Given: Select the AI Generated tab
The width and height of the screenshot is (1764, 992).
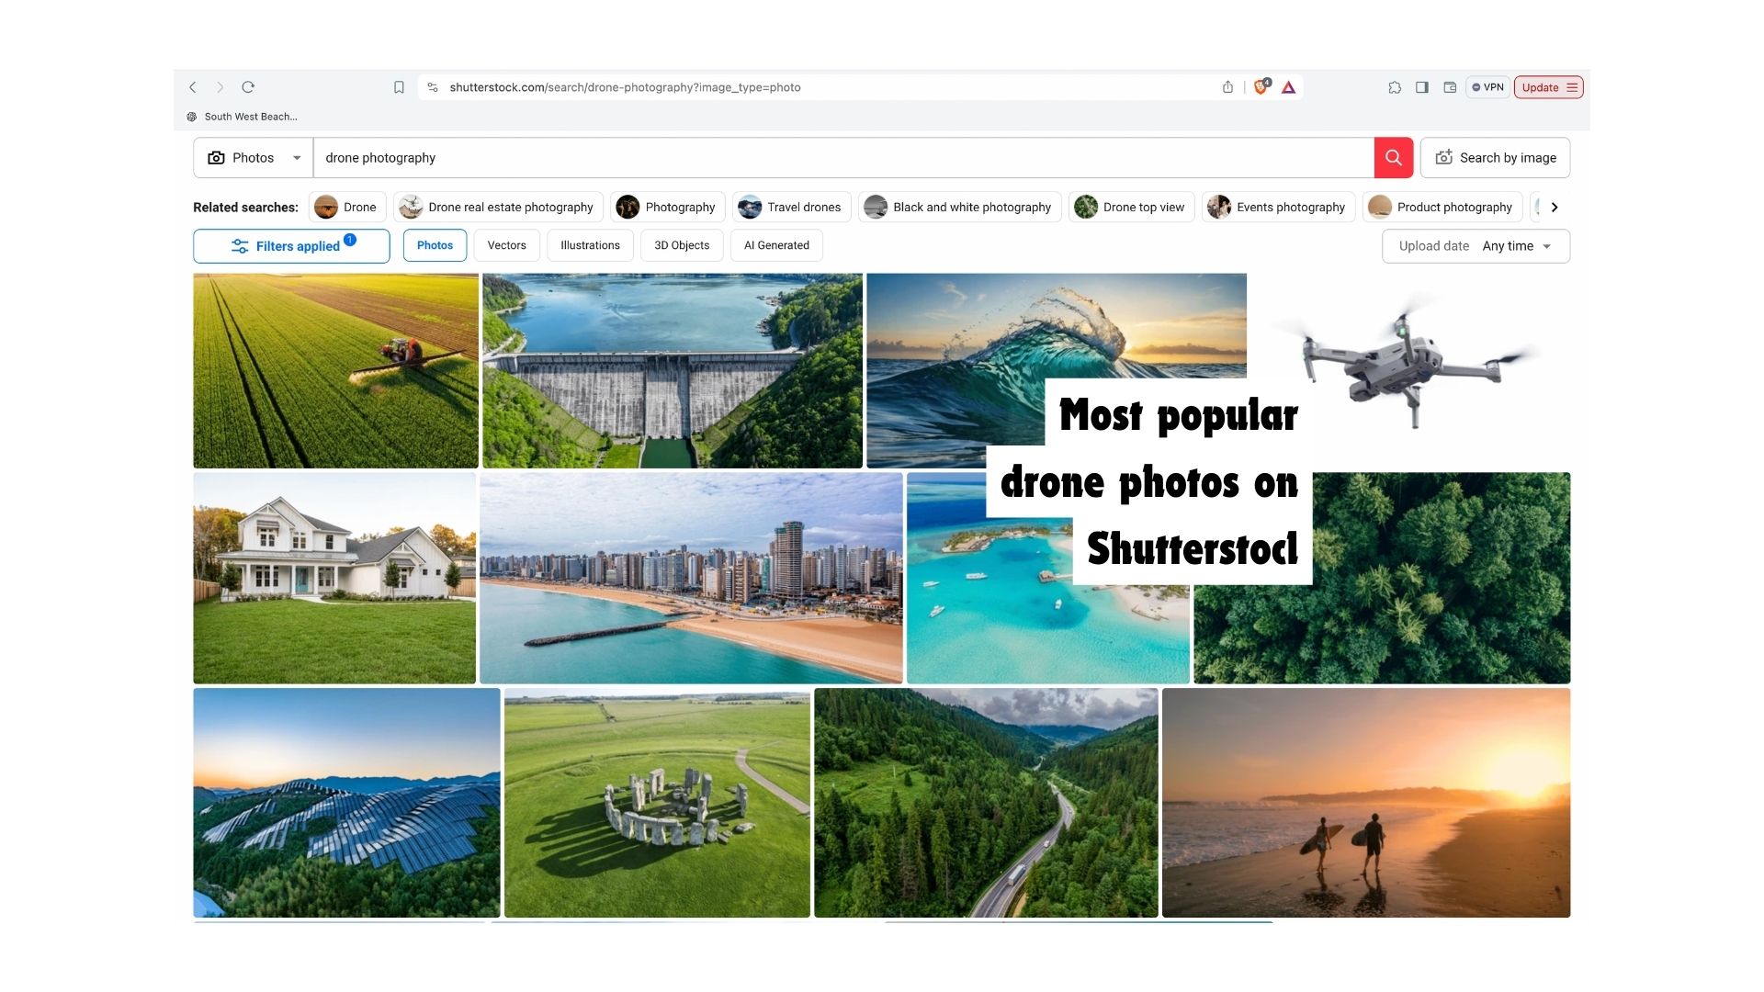Looking at the screenshot, I should [x=776, y=244].
